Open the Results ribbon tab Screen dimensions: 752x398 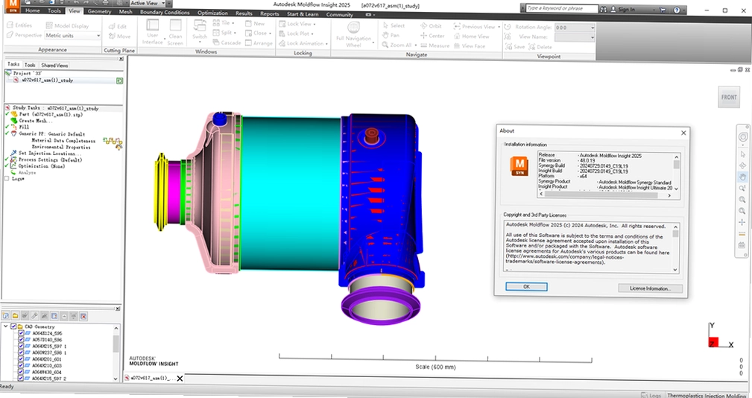coord(244,13)
